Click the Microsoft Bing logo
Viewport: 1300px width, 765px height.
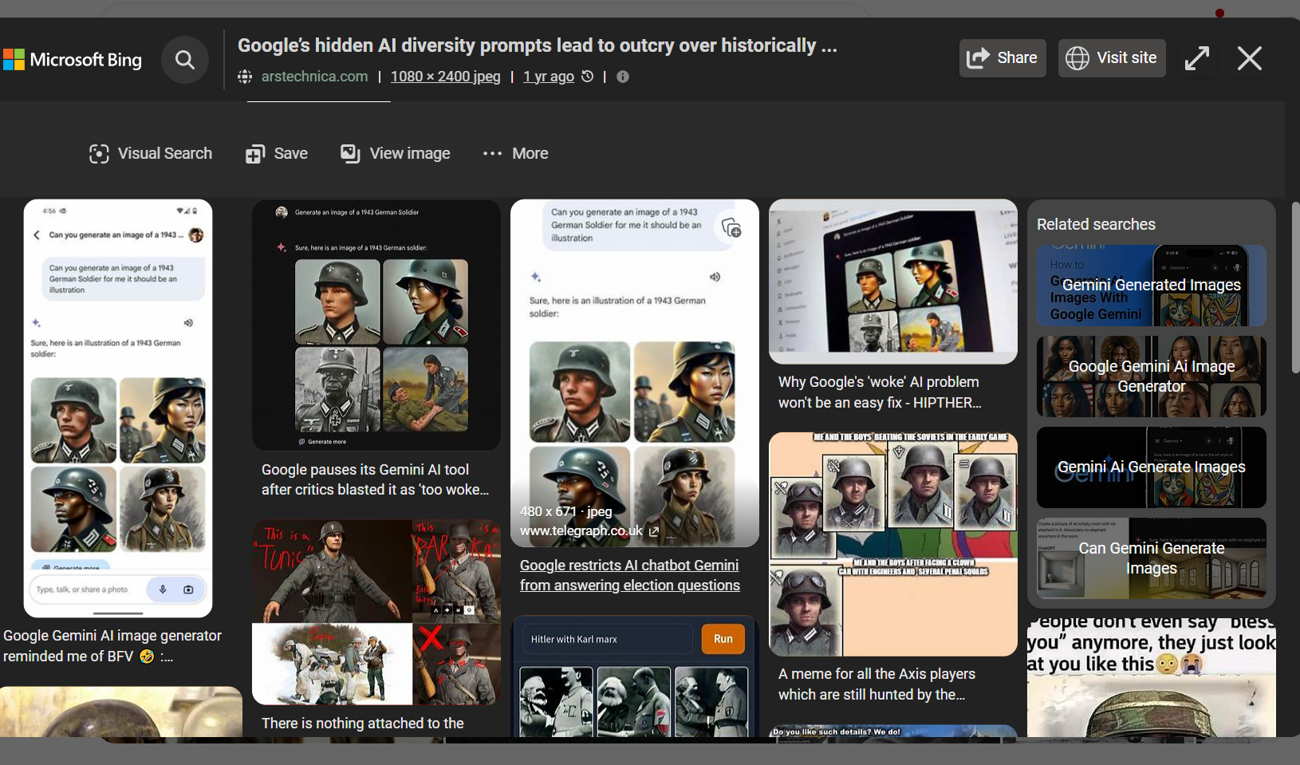(73, 60)
